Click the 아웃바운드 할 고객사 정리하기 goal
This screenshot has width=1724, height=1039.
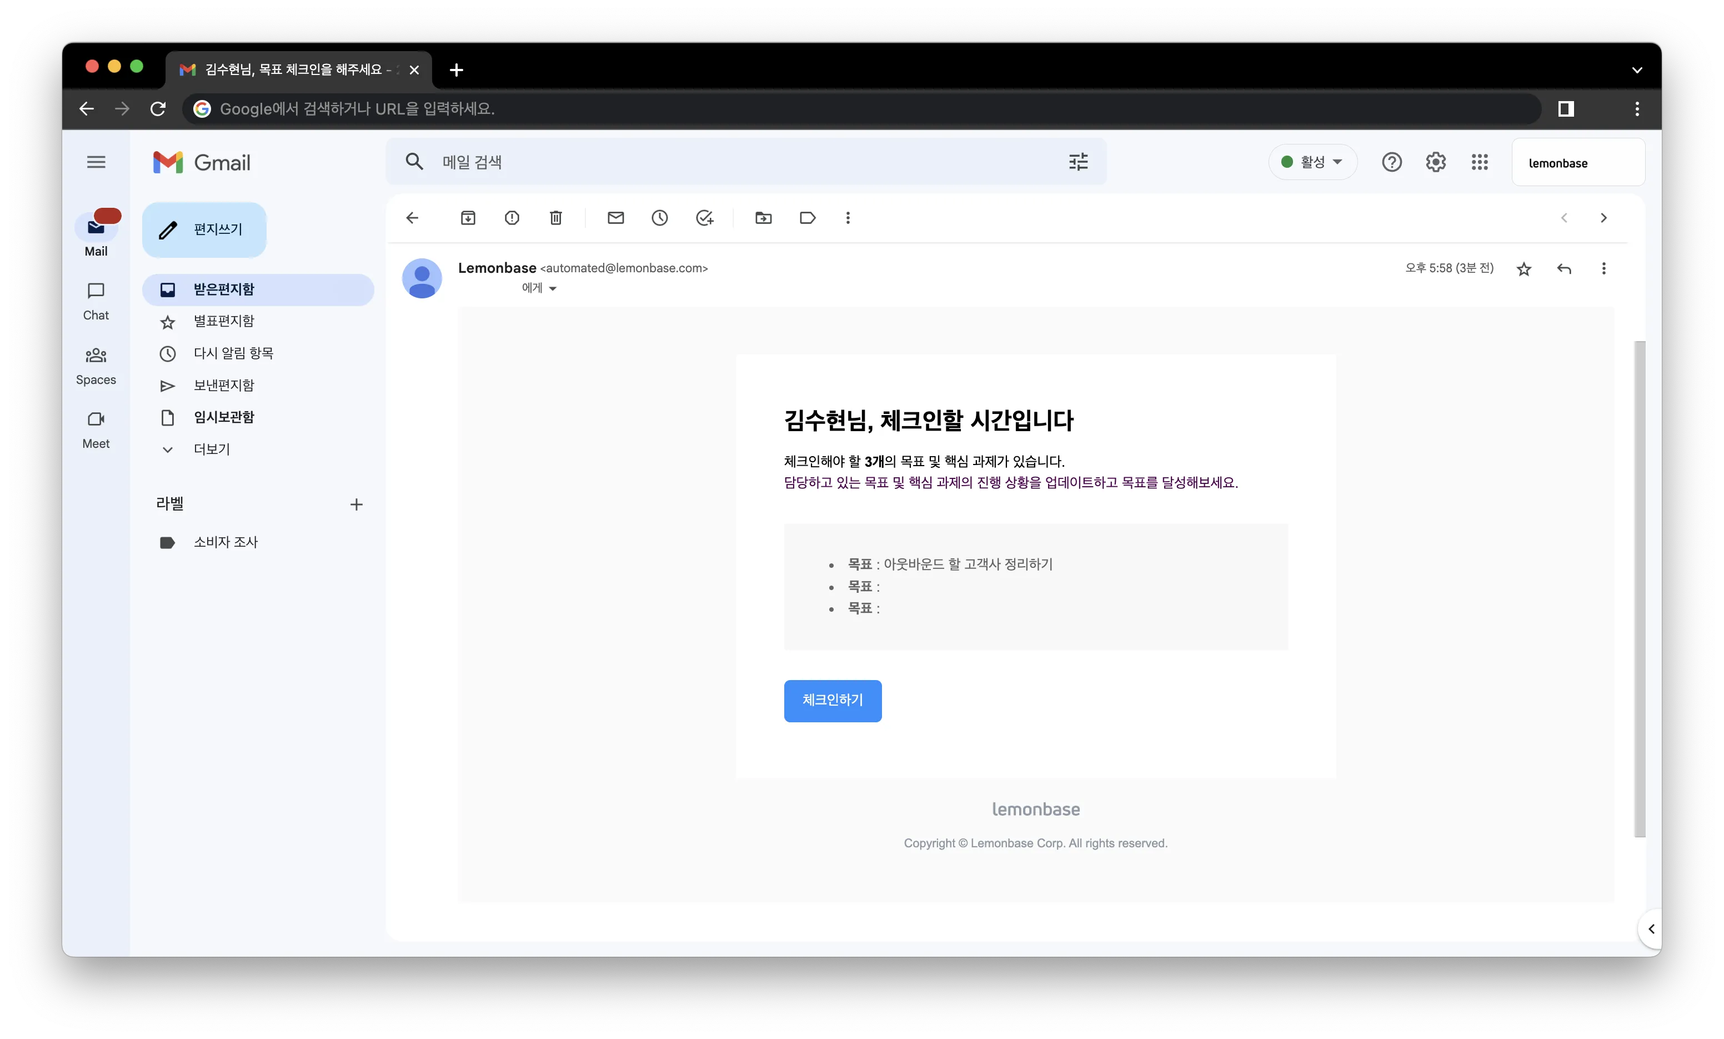(968, 565)
